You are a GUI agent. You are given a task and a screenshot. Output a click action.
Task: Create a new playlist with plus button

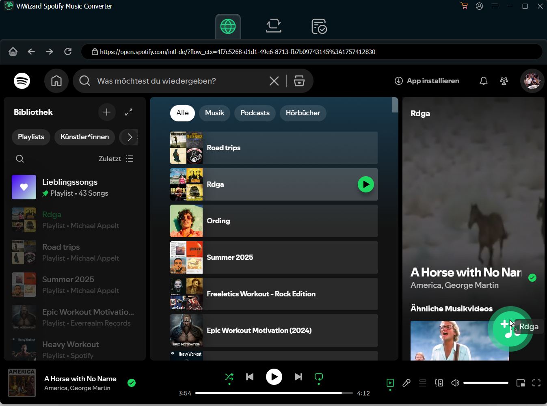107,112
